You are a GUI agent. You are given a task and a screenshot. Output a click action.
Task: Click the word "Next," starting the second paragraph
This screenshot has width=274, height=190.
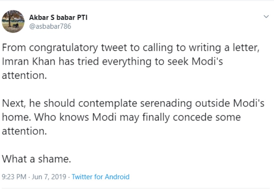[13, 104]
